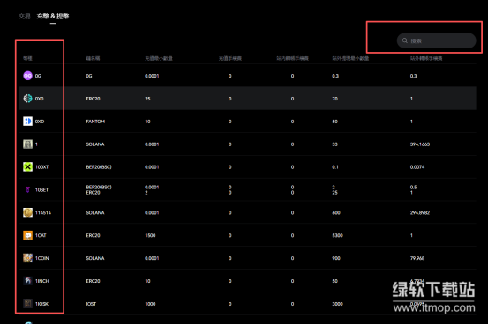Click the 1IOSK coin name
This screenshot has width=488, height=325.
tap(41, 304)
